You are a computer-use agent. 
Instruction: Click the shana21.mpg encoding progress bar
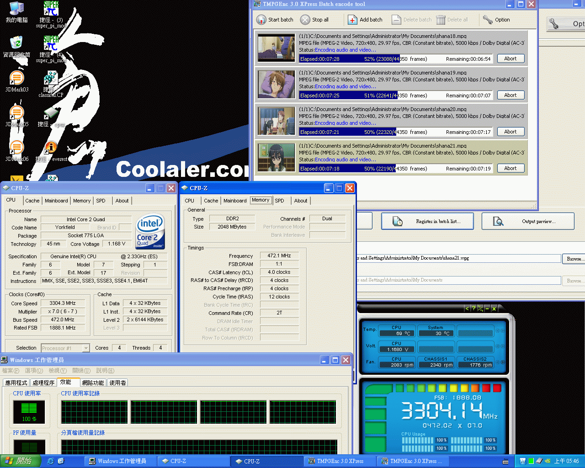tap(396, 169)
